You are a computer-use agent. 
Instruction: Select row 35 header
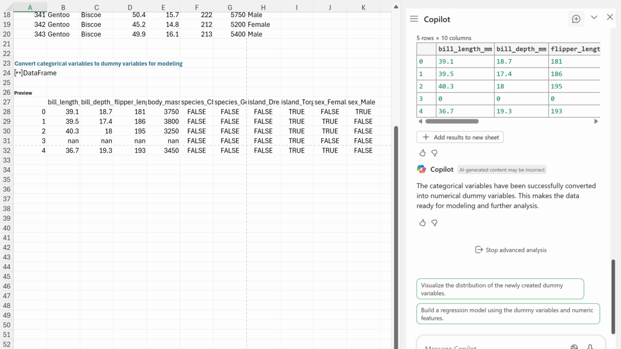point(6,179)
